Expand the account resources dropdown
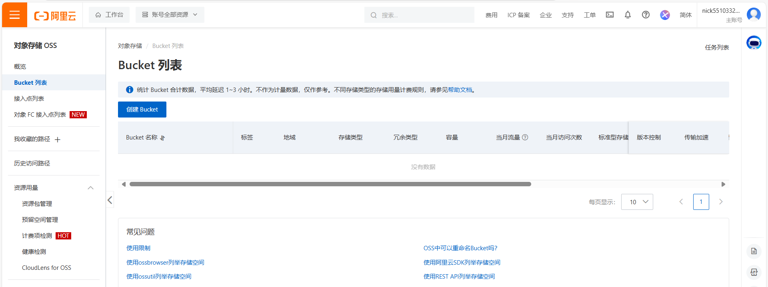Viewport: 768px width, 287px height. (x=170, y=15)
